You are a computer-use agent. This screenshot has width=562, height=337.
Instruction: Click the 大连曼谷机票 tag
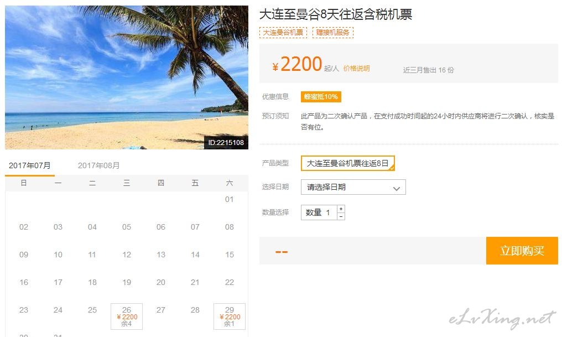pos(283,33)
